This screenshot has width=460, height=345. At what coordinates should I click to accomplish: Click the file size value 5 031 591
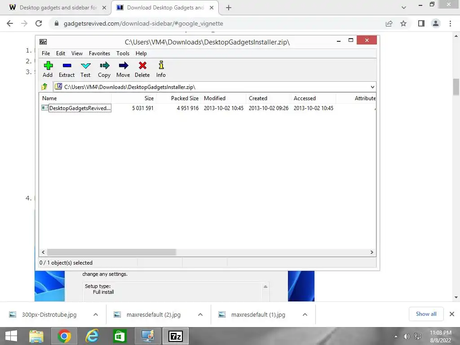pyautogui.click(x=142, y=108)
